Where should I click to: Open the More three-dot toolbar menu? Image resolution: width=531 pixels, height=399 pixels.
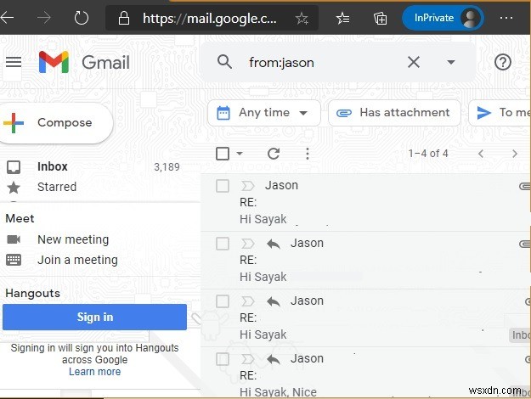click(x=308, y=154)
